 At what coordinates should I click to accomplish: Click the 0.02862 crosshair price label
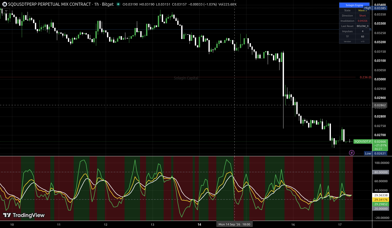click(380, 105)
